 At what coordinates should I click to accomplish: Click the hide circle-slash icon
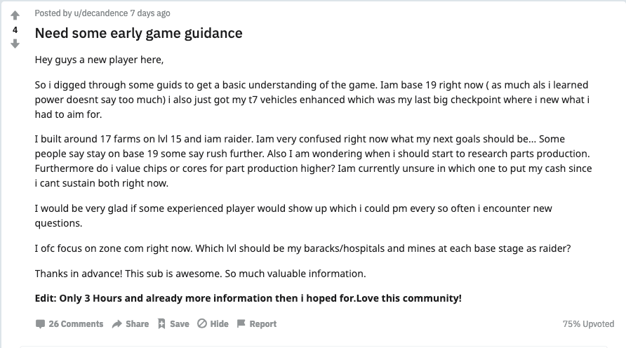[202, 324]
